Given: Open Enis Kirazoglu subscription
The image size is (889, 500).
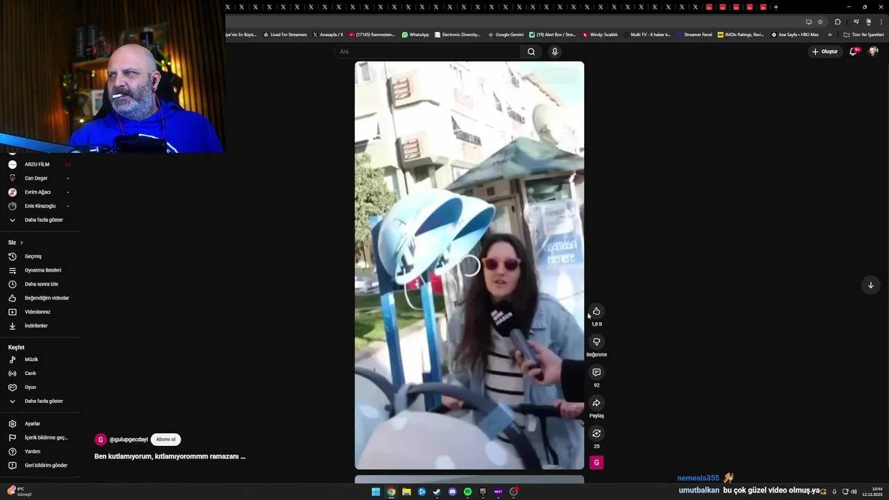Looking at the screenshot, I should tap(40, 206).
